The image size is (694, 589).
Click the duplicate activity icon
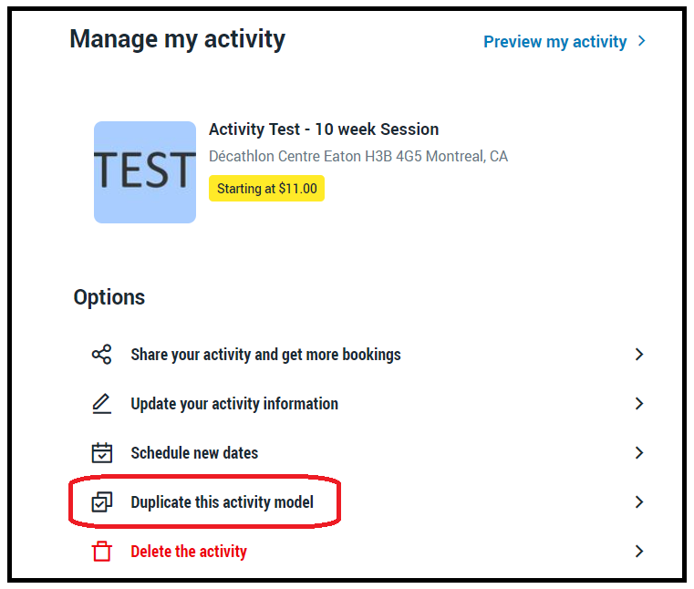(x=102, y=502)
